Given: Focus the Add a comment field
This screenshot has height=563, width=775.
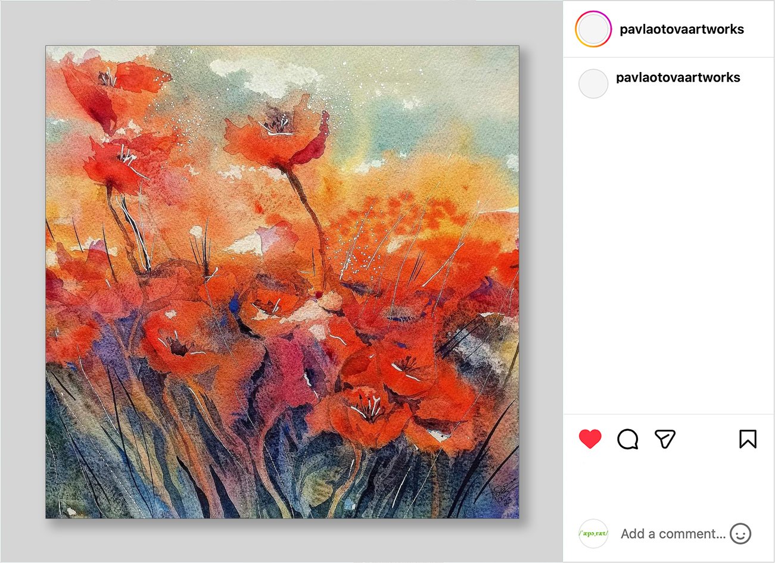Looking at the screenshot, I should pos(673,534).
